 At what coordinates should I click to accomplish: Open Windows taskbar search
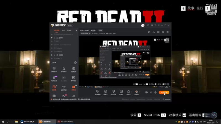click(x=8, y=122)
